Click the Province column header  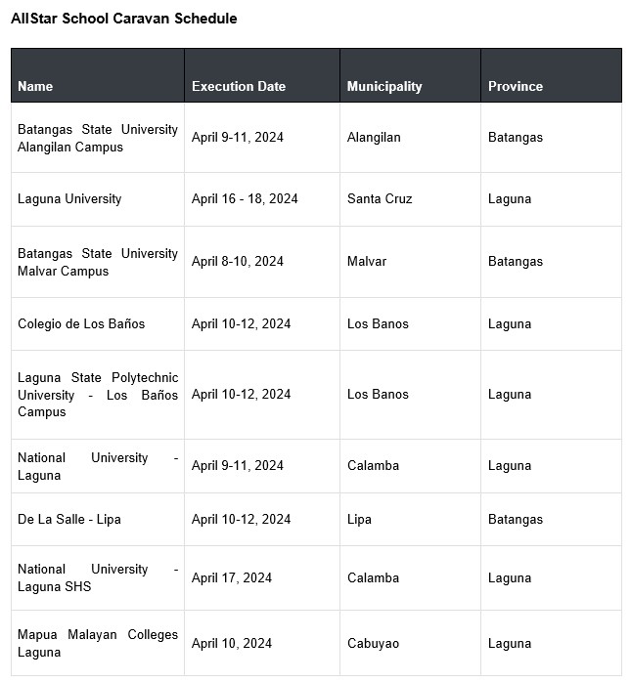[516, 86]
